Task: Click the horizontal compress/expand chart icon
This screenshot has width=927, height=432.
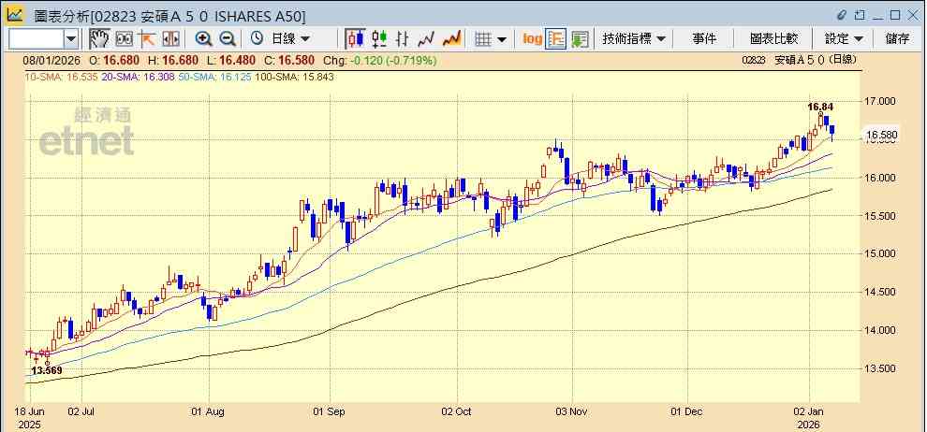Action: pos(170,39)
